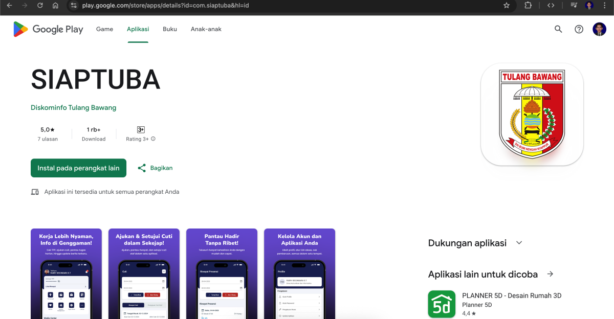Select the Aplikasi tab
Screen dimensions: 614x319
click(138, 29)
